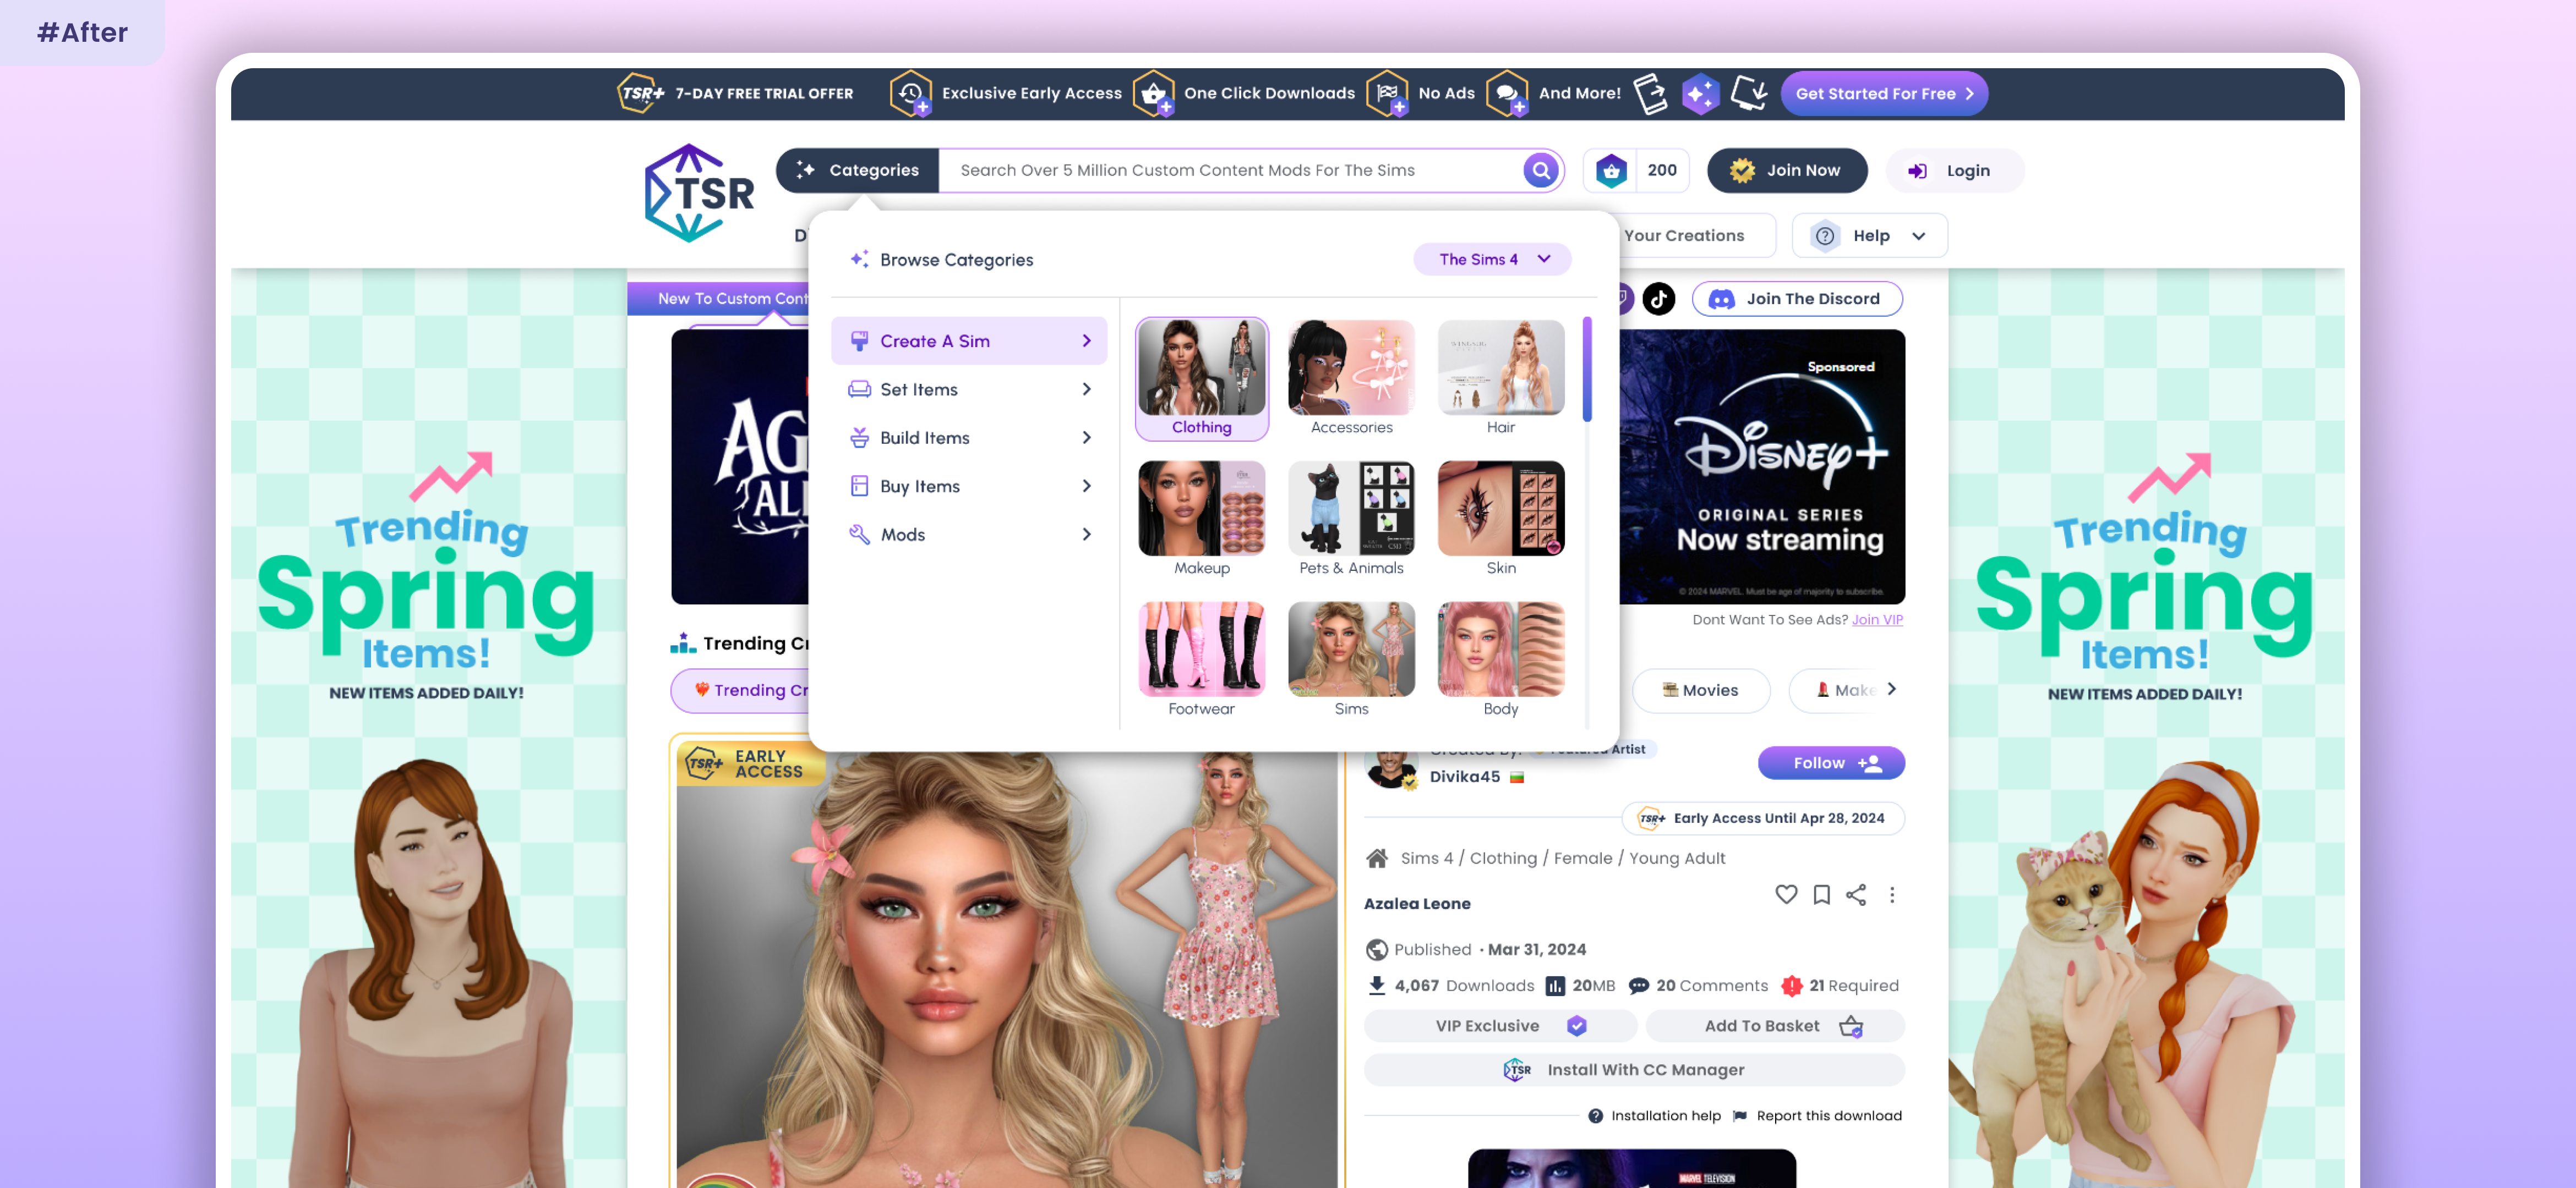Click Get Started For Free button
Screen dimensions: 2576x1188
[x=1883, y=94]
